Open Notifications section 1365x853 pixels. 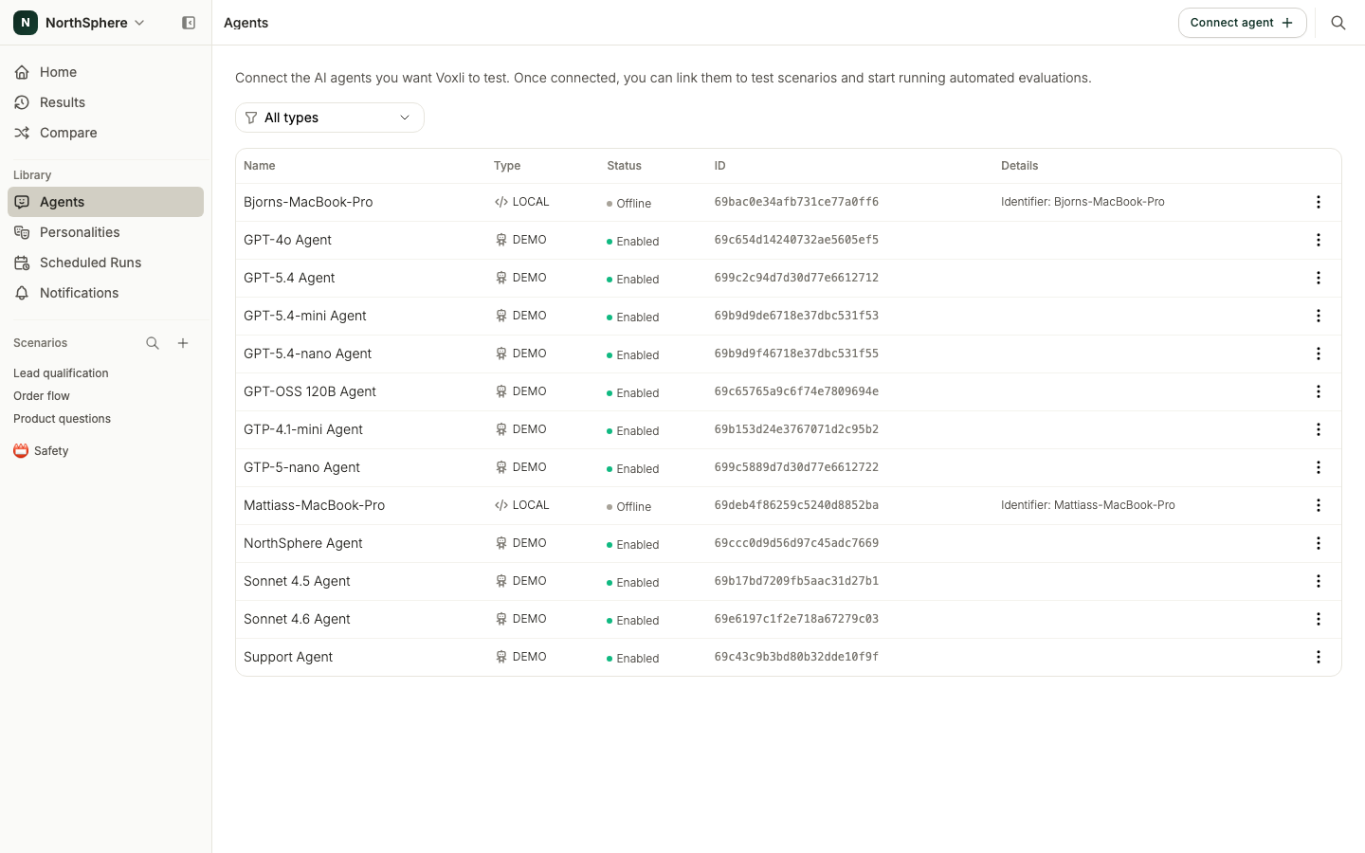click(x=105, y=293)
